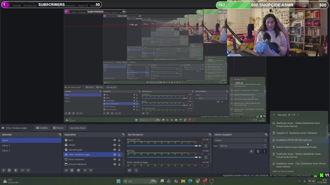Hide the takipçi source
The width and height of the screenshot is (330, 185).
[115, 145]
